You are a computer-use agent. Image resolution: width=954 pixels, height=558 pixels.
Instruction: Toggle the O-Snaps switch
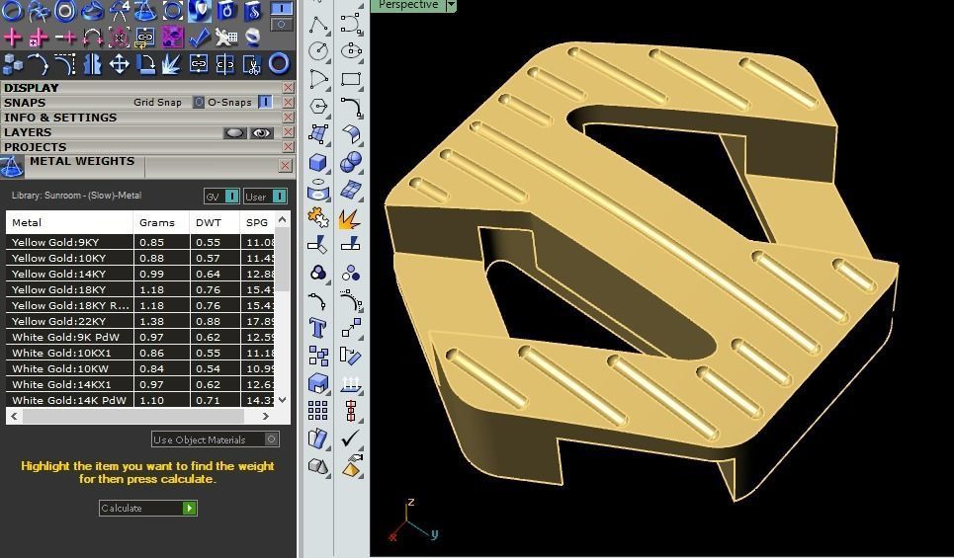click(x=265, y=102)
